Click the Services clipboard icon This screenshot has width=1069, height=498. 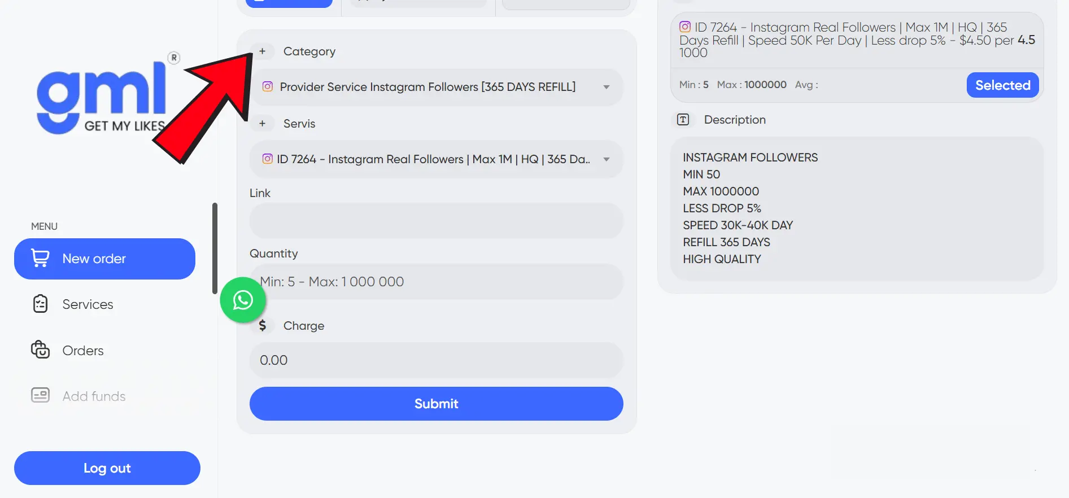[x=40, y=304]
